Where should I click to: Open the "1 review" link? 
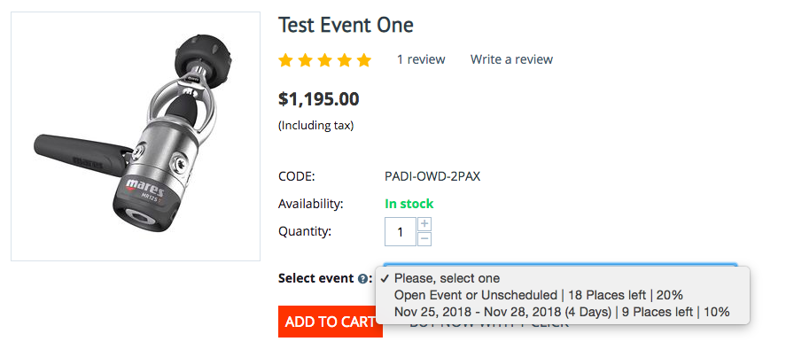[421, 59]
